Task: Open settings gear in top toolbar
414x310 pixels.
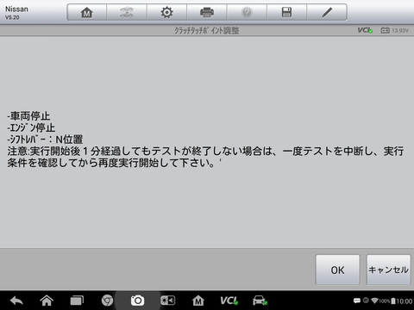Action: click(166, 12)
